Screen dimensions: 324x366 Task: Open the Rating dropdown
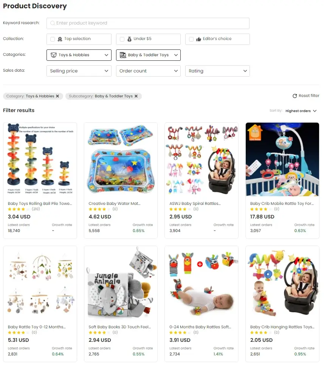coord(217,71)
